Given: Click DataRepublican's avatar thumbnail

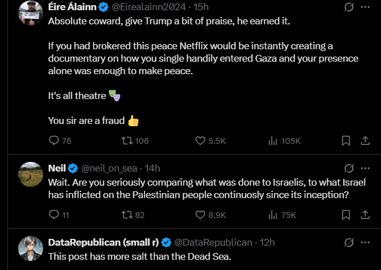Looking at the screenshot, I should [x=31, y=248].
